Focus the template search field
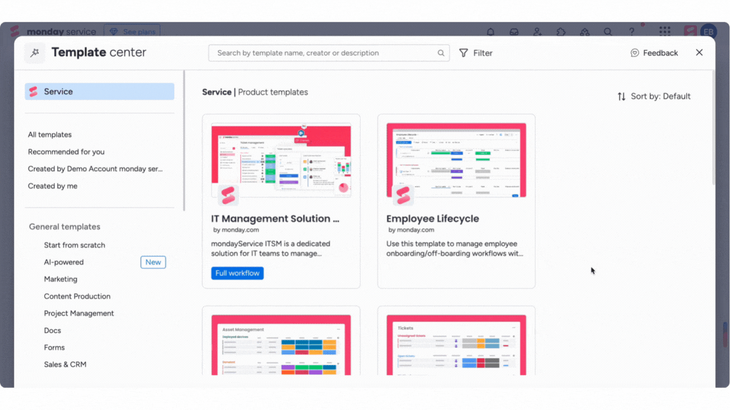Image resolution: width=730 pixels, height=410 pixels. pos(329,53)
